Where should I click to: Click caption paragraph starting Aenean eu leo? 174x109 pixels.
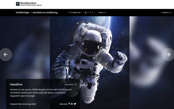(x=41, y=93)
